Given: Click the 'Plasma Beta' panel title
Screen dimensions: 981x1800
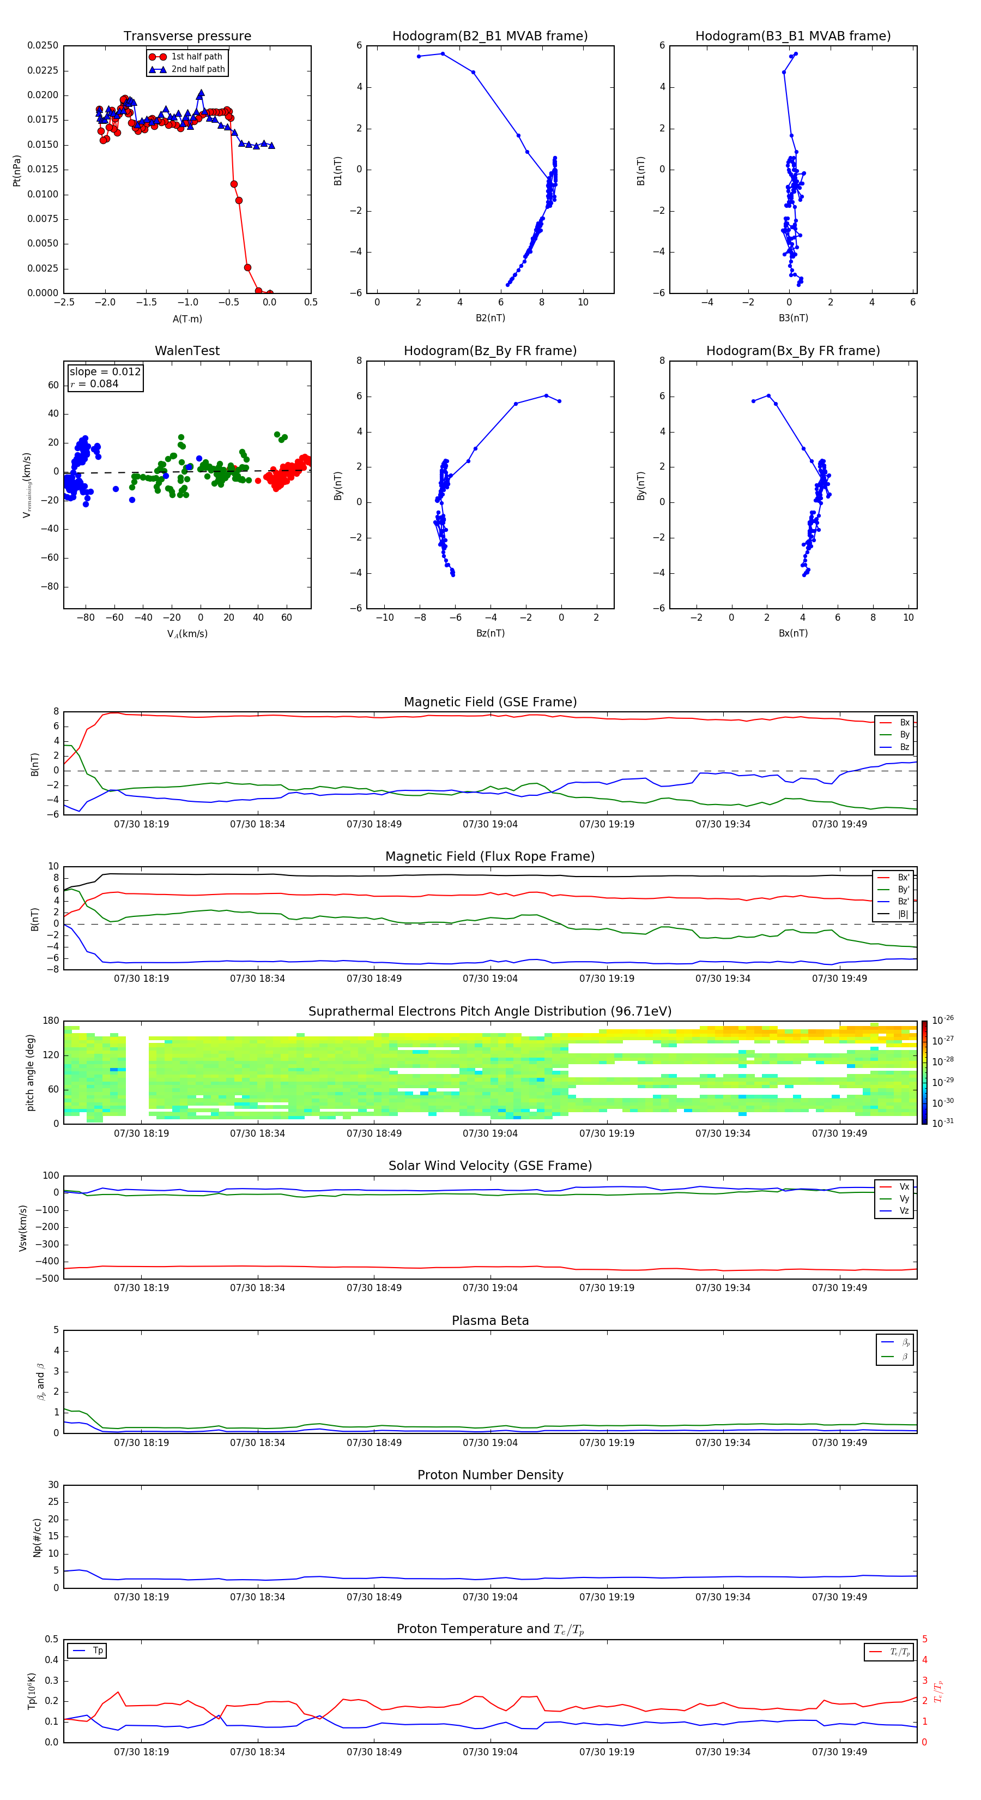Looking at the screenshot, I should tap(490, 1321).
